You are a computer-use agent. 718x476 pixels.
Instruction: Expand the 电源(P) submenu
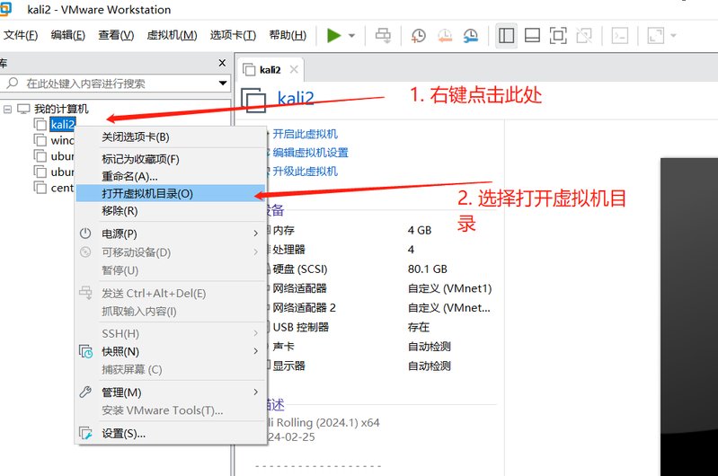pos(171,234)
